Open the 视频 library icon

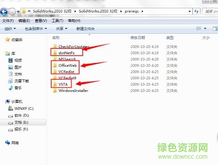[10, 60]
